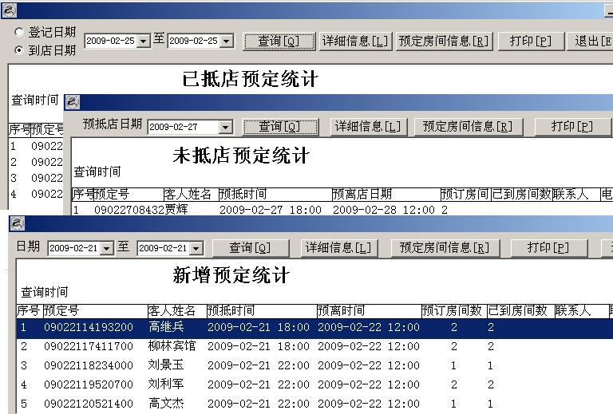Click the title bar icon of the 已抵店预定统计 window
613x414 pixels.
click(x=9, y=10)
